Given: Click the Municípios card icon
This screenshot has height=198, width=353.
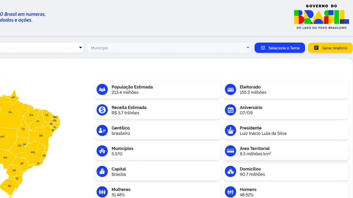Looking at the screenshot, I should click(x=102, y=151).
